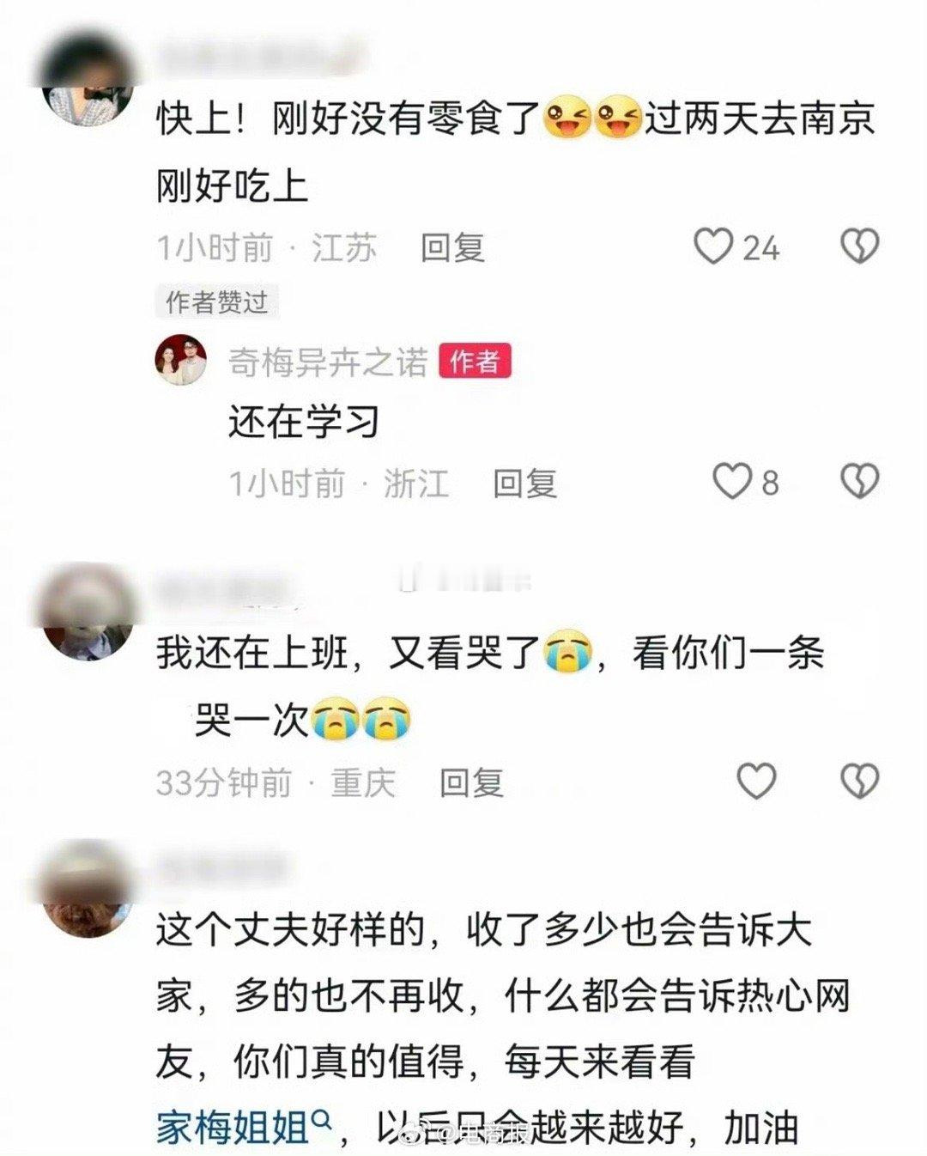Open the search icon beside 家梅姐姐

[322, 1119]
